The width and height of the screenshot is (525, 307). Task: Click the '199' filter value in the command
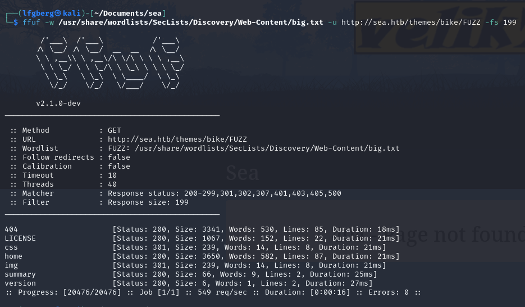pyautogui.click(x=510, y=22)
